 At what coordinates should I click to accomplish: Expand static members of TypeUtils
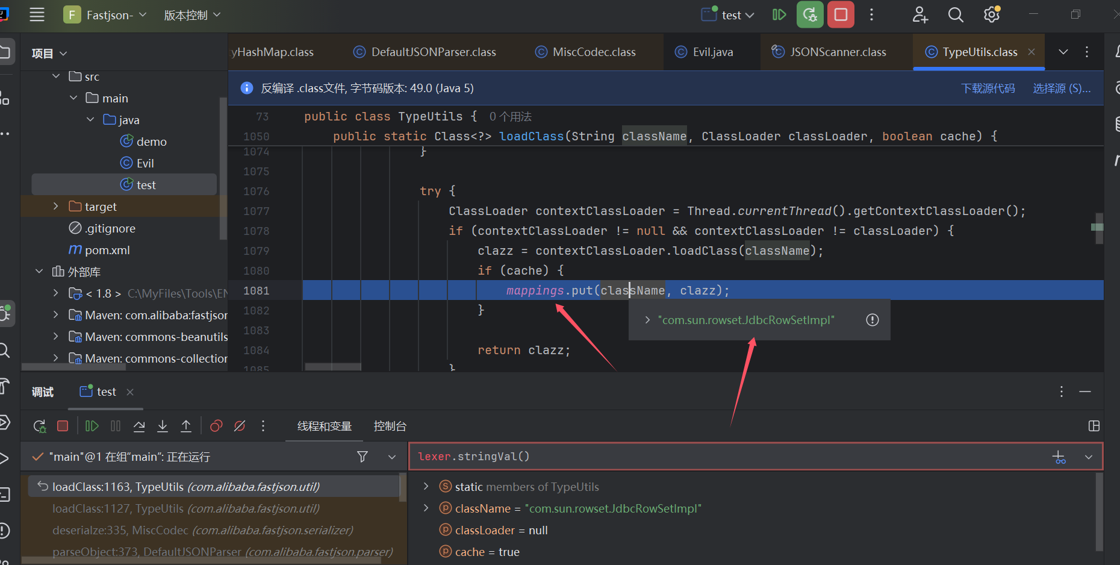(x=426, y=487)
